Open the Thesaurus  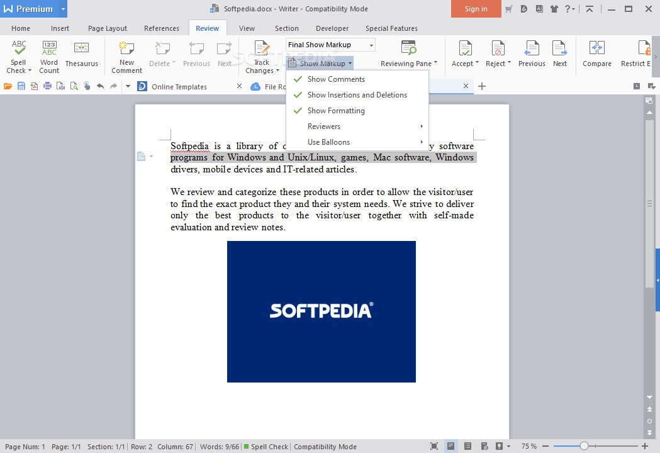point(81,54)
